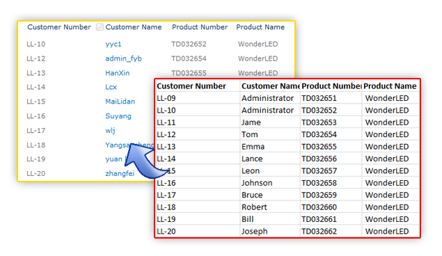
Task: Click the bold Customer Number spreadsheet header cell
Action: [x=198, y=86]
